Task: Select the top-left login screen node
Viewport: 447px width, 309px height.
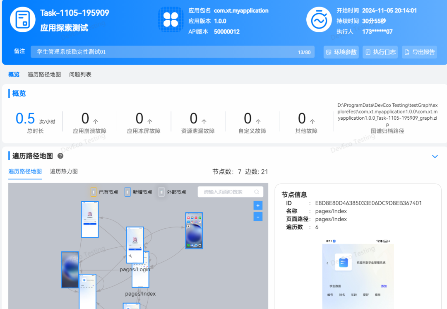Action: (90, 220)
